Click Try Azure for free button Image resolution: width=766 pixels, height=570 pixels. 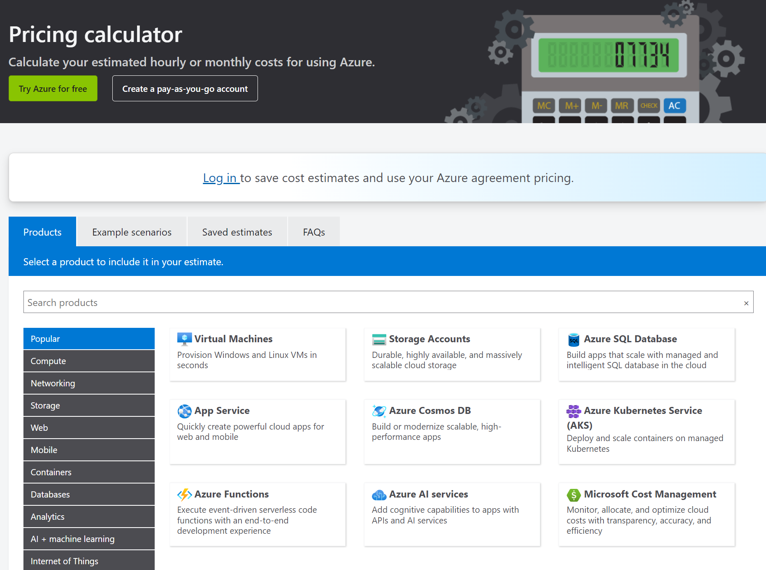coord(53,89)
